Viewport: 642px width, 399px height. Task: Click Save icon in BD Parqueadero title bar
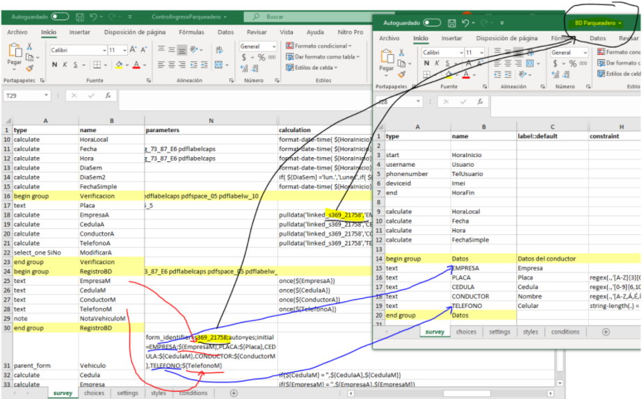pyautogui.click(x=451, y=23)
